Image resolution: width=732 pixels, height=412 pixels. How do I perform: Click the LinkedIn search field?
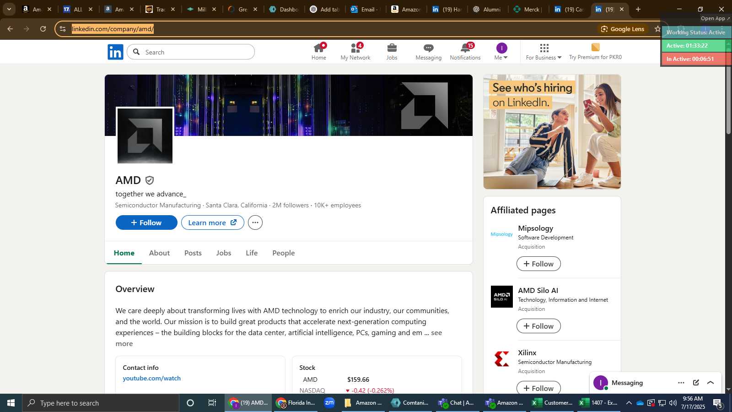pyautogui.click(x=191, y=52)
